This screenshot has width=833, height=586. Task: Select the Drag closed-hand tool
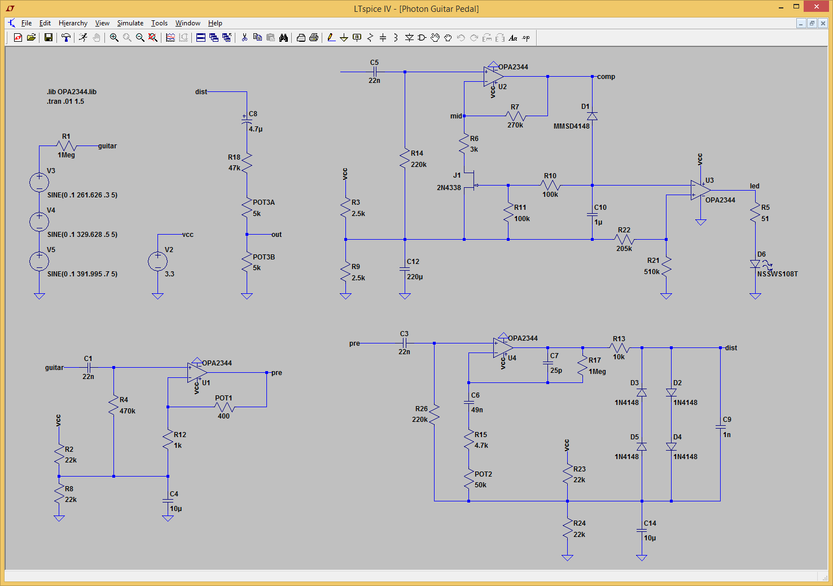pyautogui.click(x=448, y=38)
